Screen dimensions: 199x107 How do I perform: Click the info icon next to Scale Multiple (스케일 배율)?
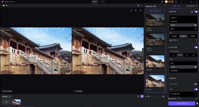(x=179, y=52)
